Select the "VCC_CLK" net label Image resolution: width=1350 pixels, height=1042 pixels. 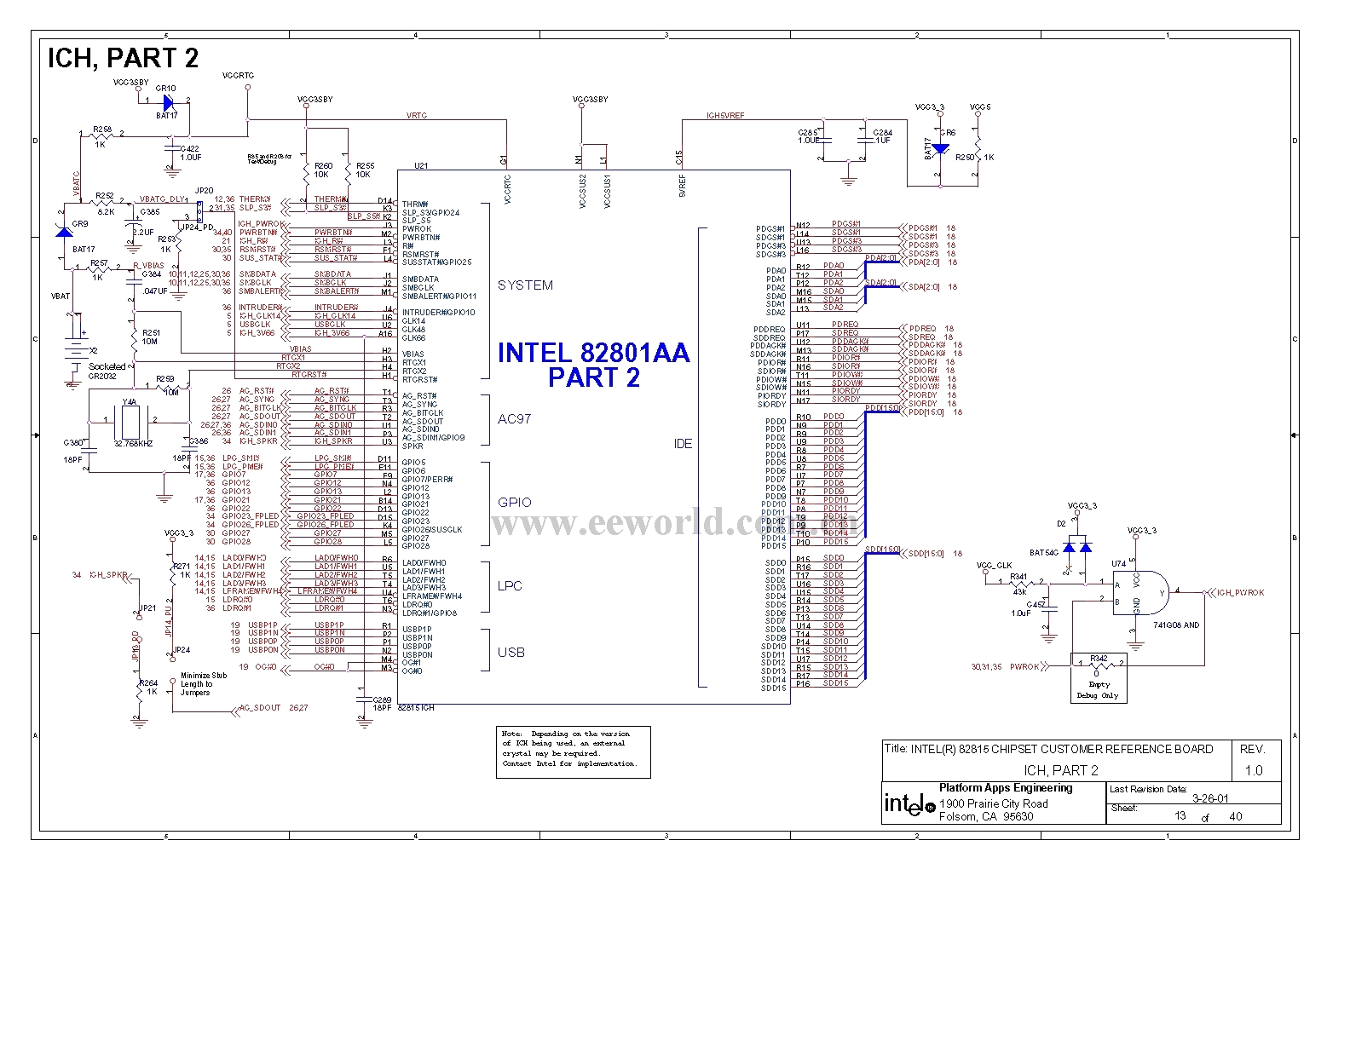click(x=994, y=566)
